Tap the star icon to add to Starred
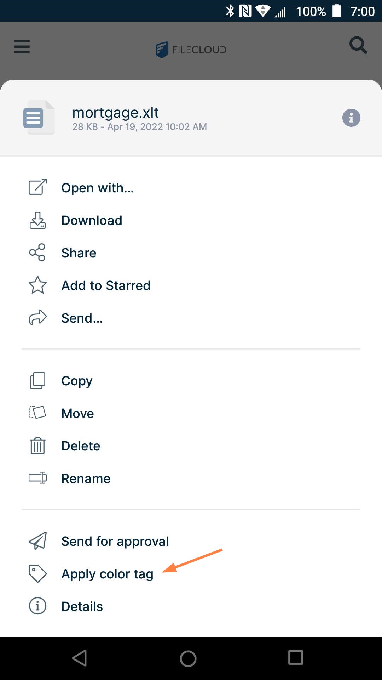This screenshot has height=680, width=382. pyautogui.click(x=37, y=285)
